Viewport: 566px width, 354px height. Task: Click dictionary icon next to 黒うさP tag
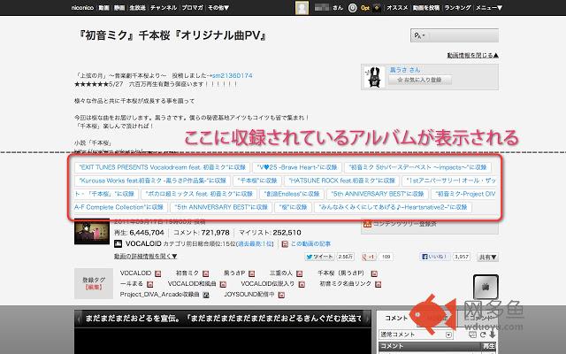coord(251,273)
